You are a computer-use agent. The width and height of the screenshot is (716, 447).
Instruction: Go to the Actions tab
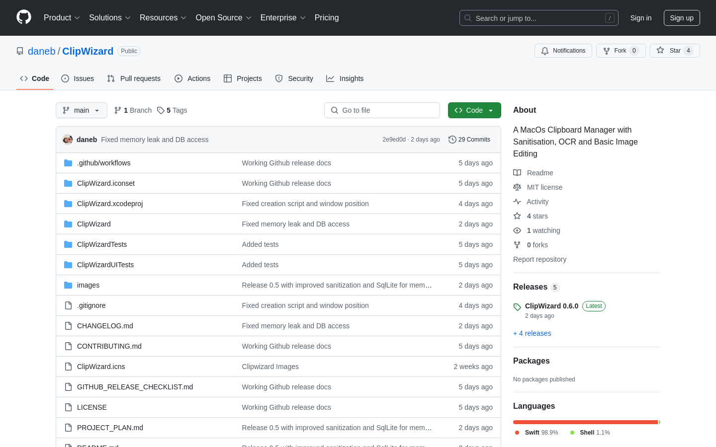[x=192, y=78]
